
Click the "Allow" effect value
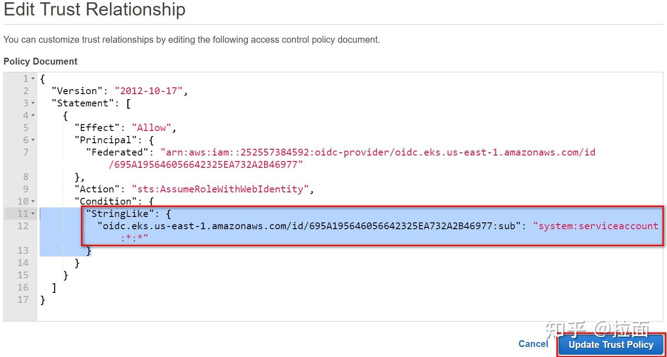152,128
